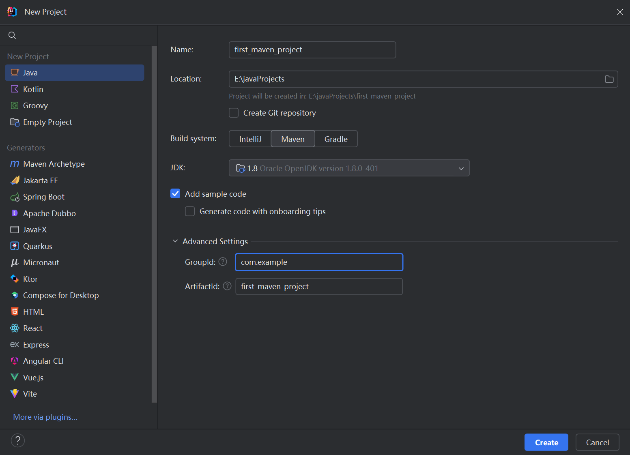This screenshot has width=630, height=455.
Task: Select Kotlin project type
Action: 75,89
